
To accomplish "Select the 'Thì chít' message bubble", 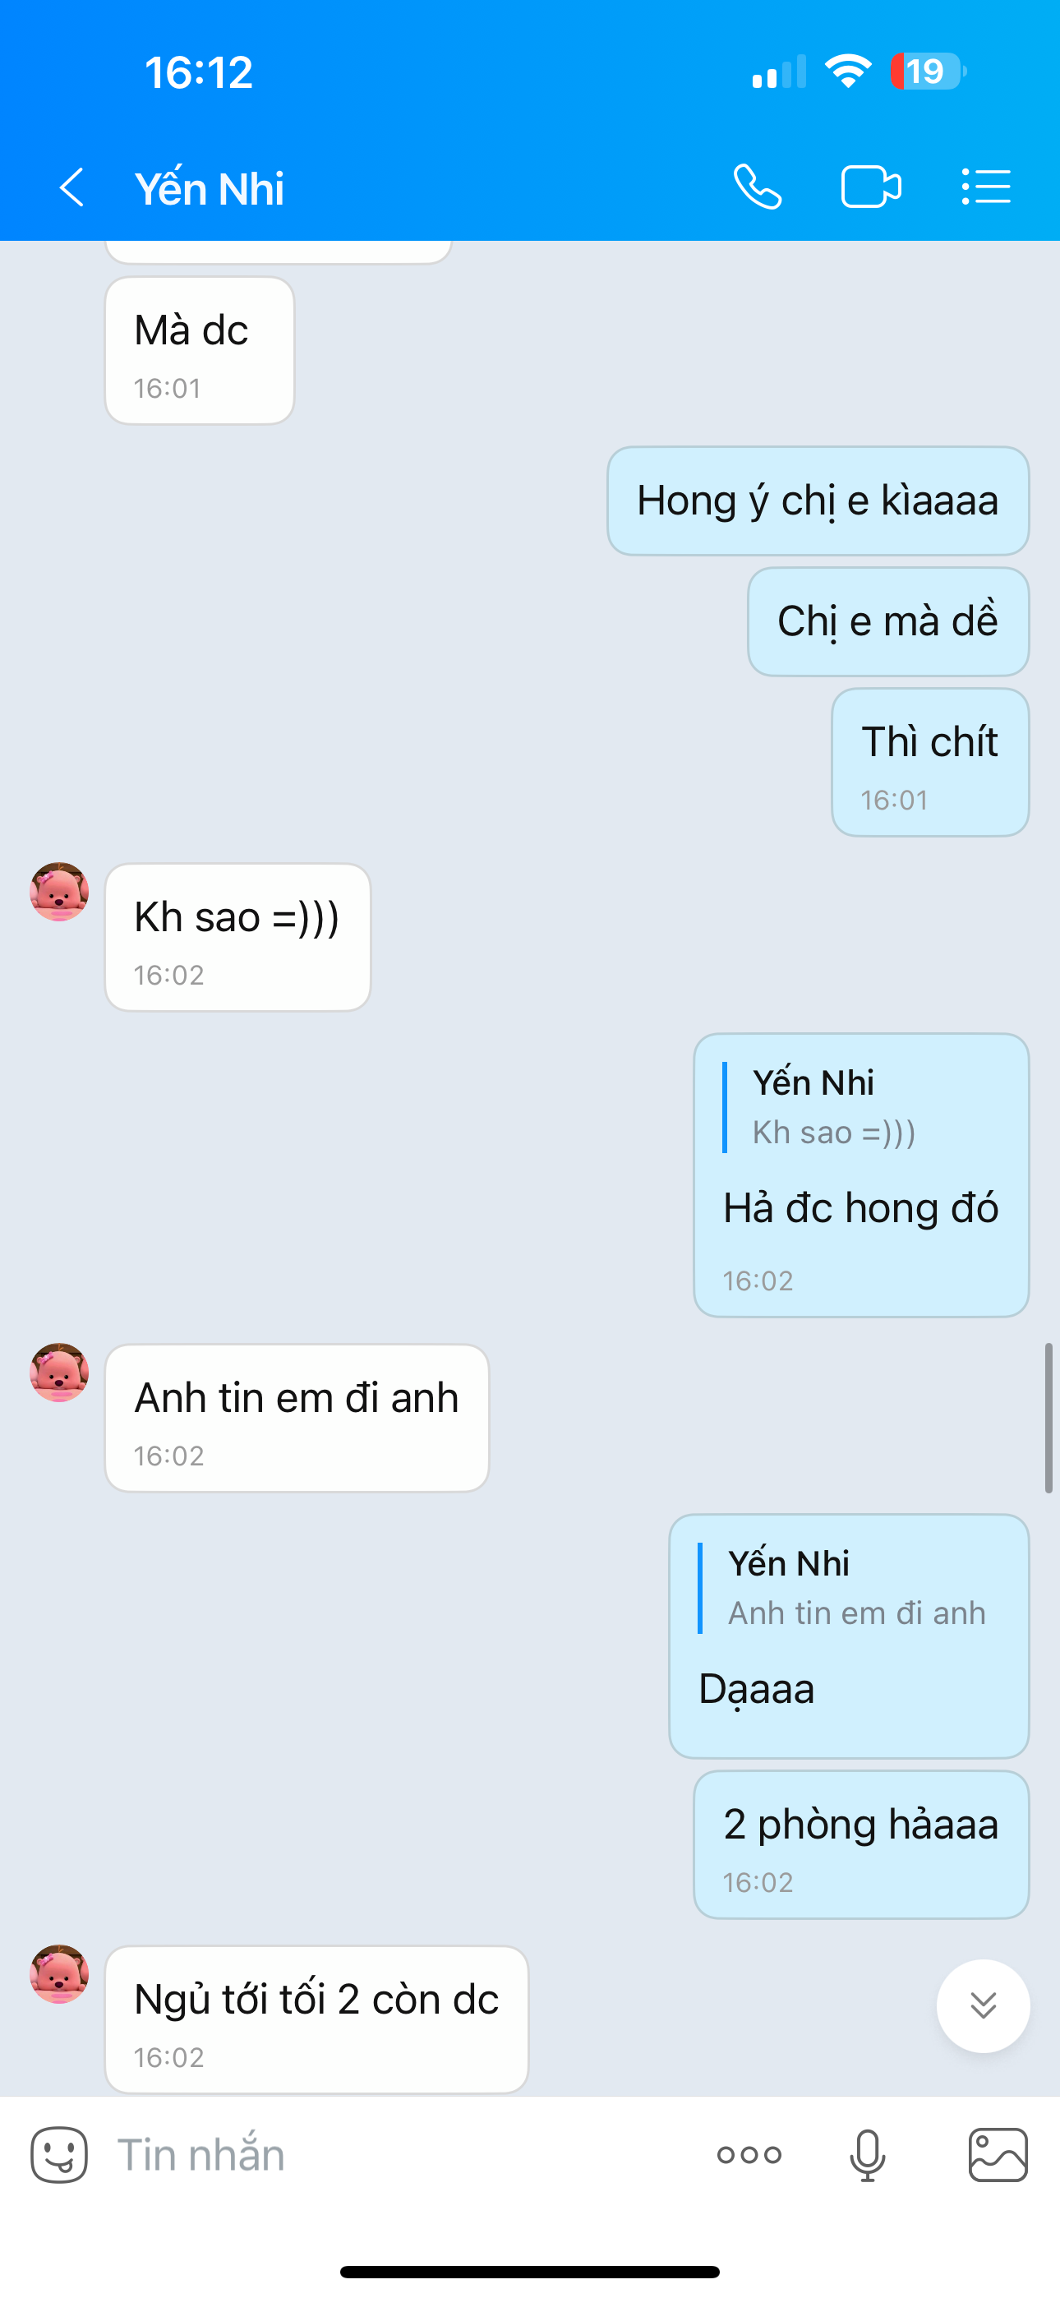I will pyautogui.click(x=931, y=763).
